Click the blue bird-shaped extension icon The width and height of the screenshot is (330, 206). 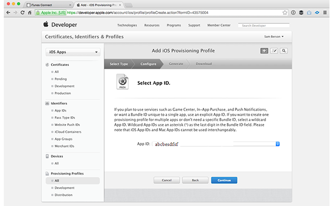(317, 12)
